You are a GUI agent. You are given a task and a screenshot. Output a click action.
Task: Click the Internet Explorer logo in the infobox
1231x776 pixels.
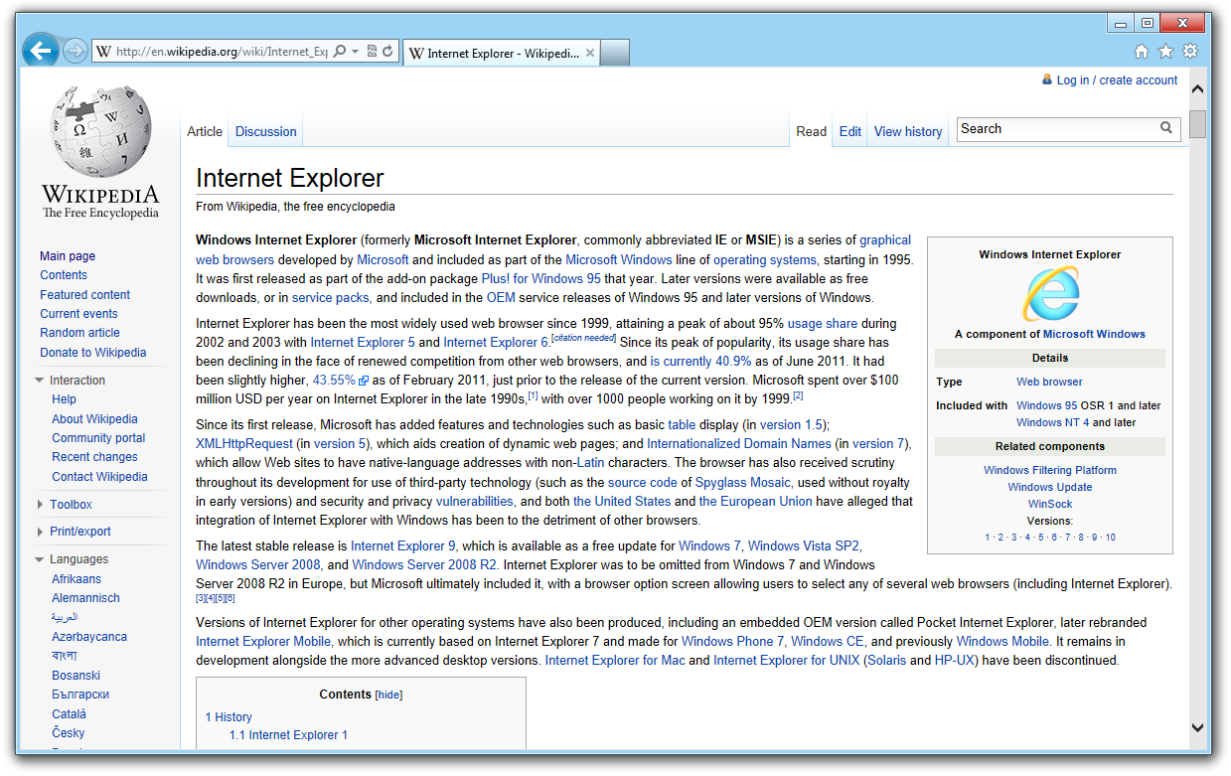click(1050, 294)
